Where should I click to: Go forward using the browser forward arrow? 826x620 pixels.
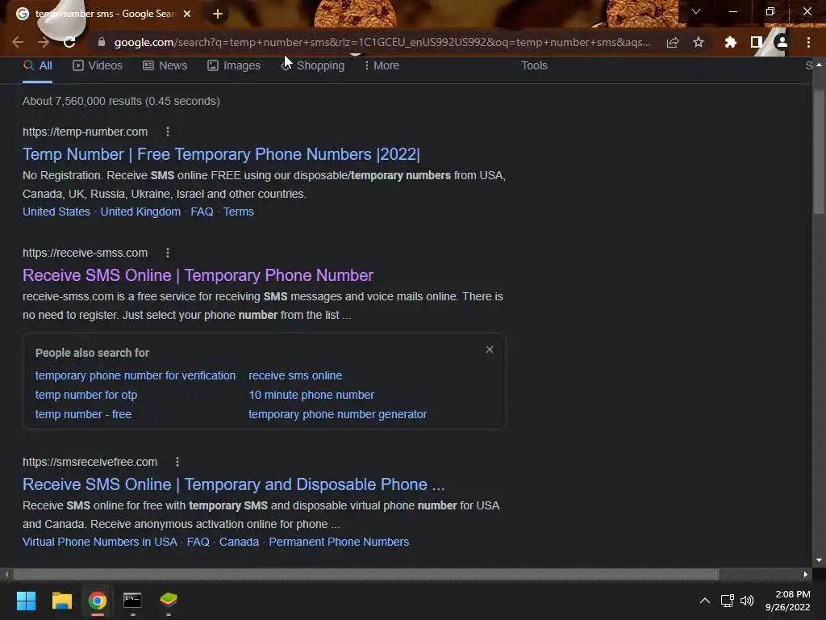coord(44,42)
